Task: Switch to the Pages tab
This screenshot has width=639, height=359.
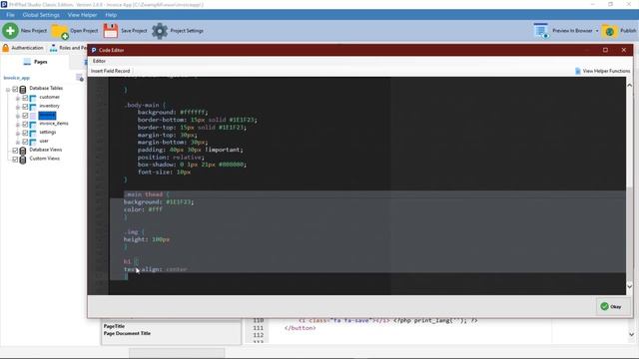Action: [36, 62]
